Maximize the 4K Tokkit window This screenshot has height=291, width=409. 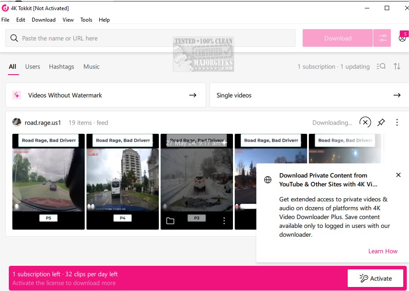(x=387, y=8)
